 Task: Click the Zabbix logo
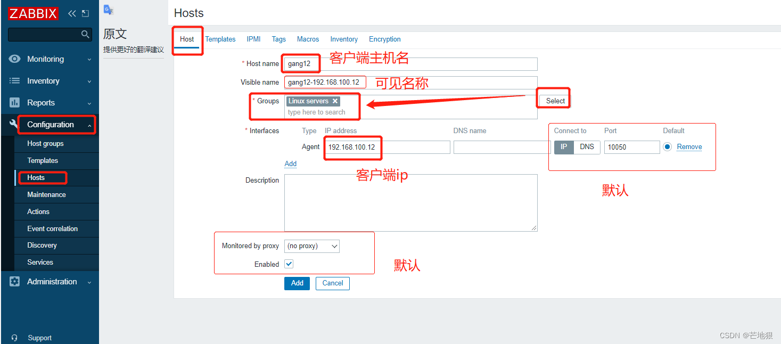32,13
